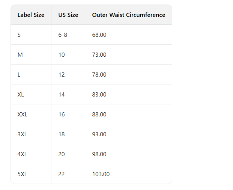Click the US size 12 cell

coord(62,75)
